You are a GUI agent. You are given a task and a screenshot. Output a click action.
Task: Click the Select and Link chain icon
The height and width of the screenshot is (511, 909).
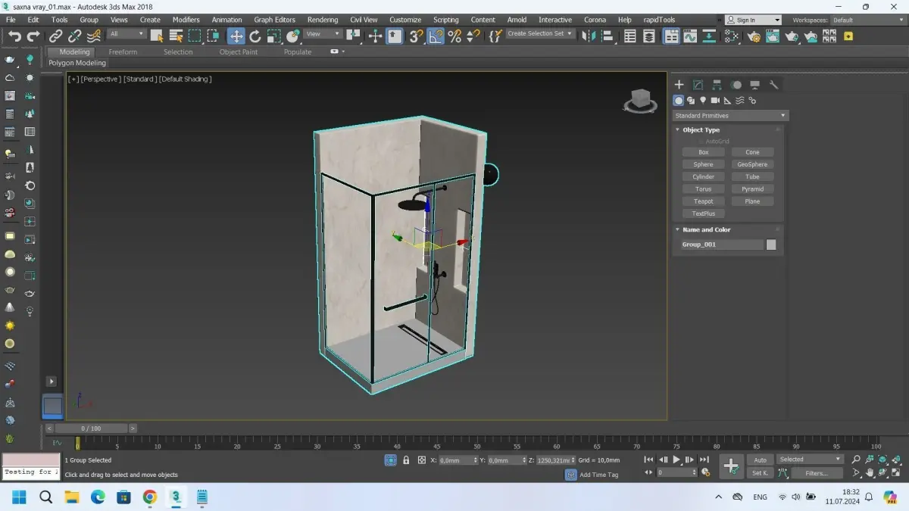[x=56, y=36]
